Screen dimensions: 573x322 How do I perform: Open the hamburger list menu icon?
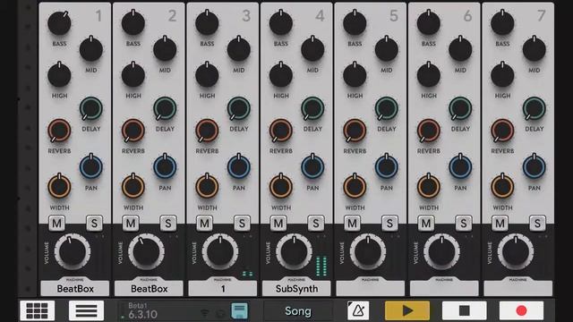click(86, 310)
